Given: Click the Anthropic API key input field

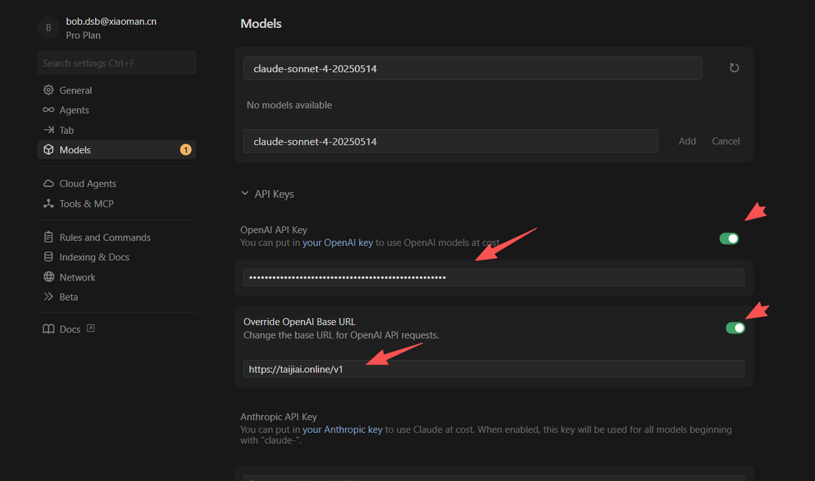Looking at the screenshot, I should click(494, 478).
